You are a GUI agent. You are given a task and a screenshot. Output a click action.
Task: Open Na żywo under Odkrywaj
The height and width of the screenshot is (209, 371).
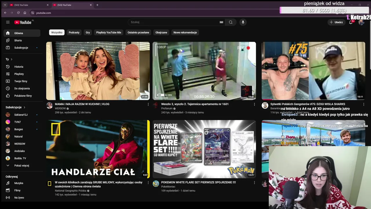tap(22, 198)
